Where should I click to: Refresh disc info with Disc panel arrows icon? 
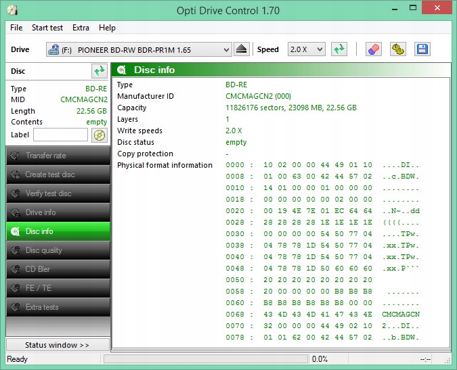[x=100, y=71]
